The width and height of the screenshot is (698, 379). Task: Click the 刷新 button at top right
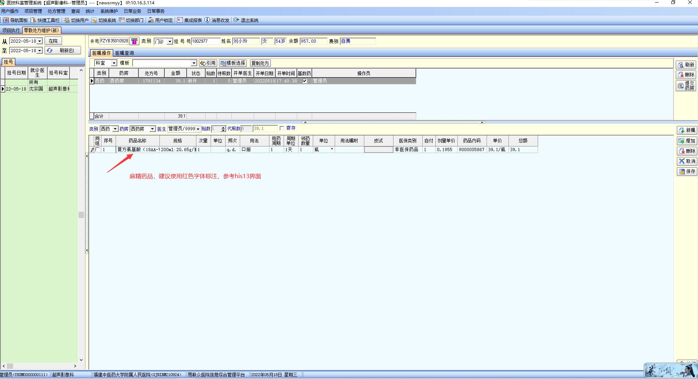point(686,65)
